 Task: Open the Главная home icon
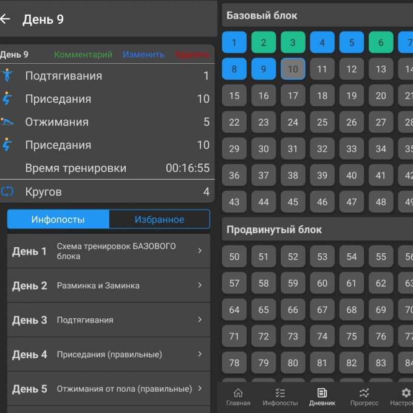(238, 393)
